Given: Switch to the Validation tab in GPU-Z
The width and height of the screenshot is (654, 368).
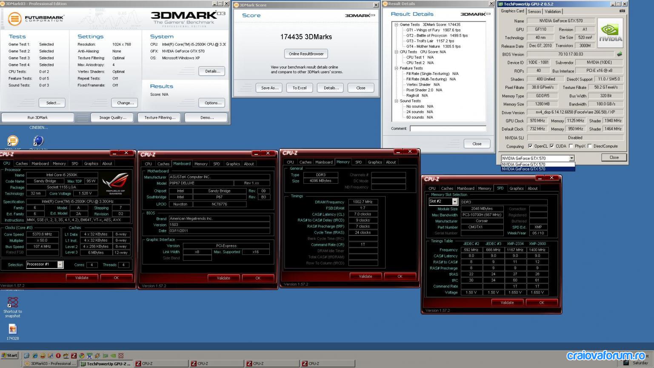Looking at the screenshot, I should click(x=553, y=11).
